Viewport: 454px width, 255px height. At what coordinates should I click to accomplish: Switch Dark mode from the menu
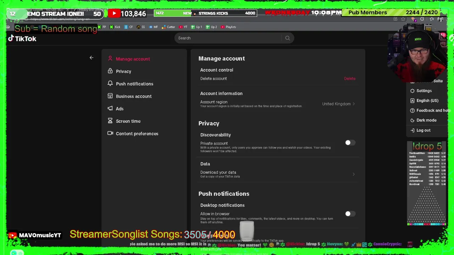[x=423, y=120]
